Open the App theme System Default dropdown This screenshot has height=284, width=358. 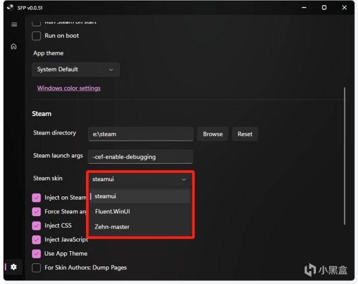point(76,69)
